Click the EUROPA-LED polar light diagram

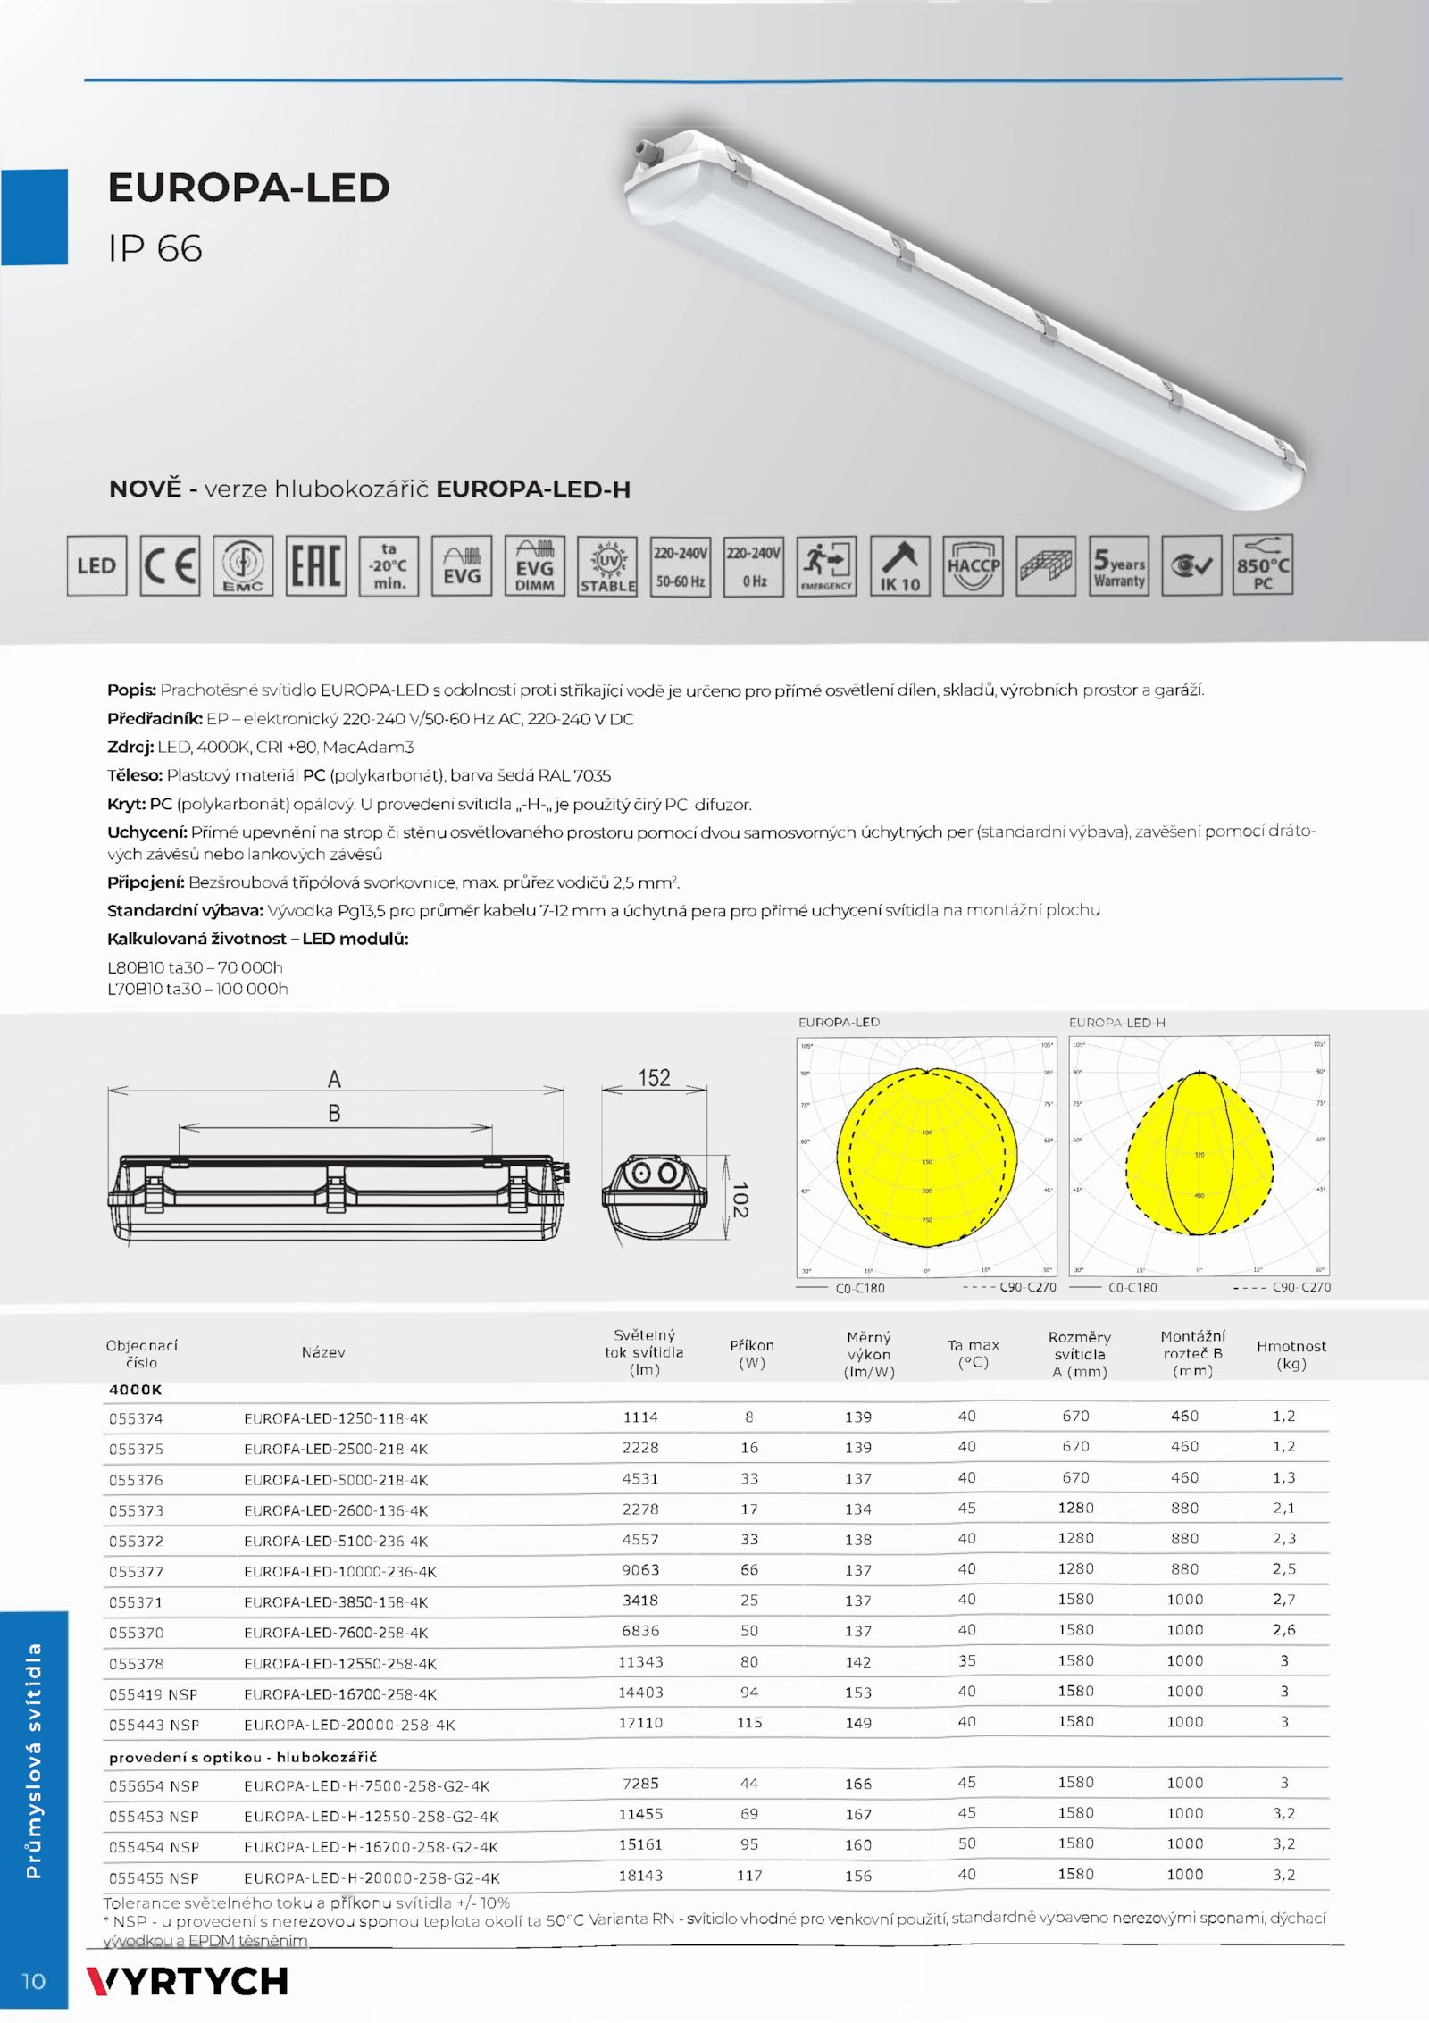[x=927, y=1157]
